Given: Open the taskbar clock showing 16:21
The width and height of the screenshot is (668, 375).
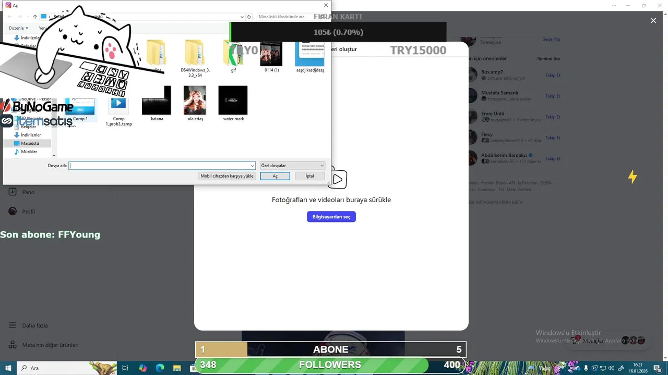Looking at the screenshot, I should coord(638,368).
